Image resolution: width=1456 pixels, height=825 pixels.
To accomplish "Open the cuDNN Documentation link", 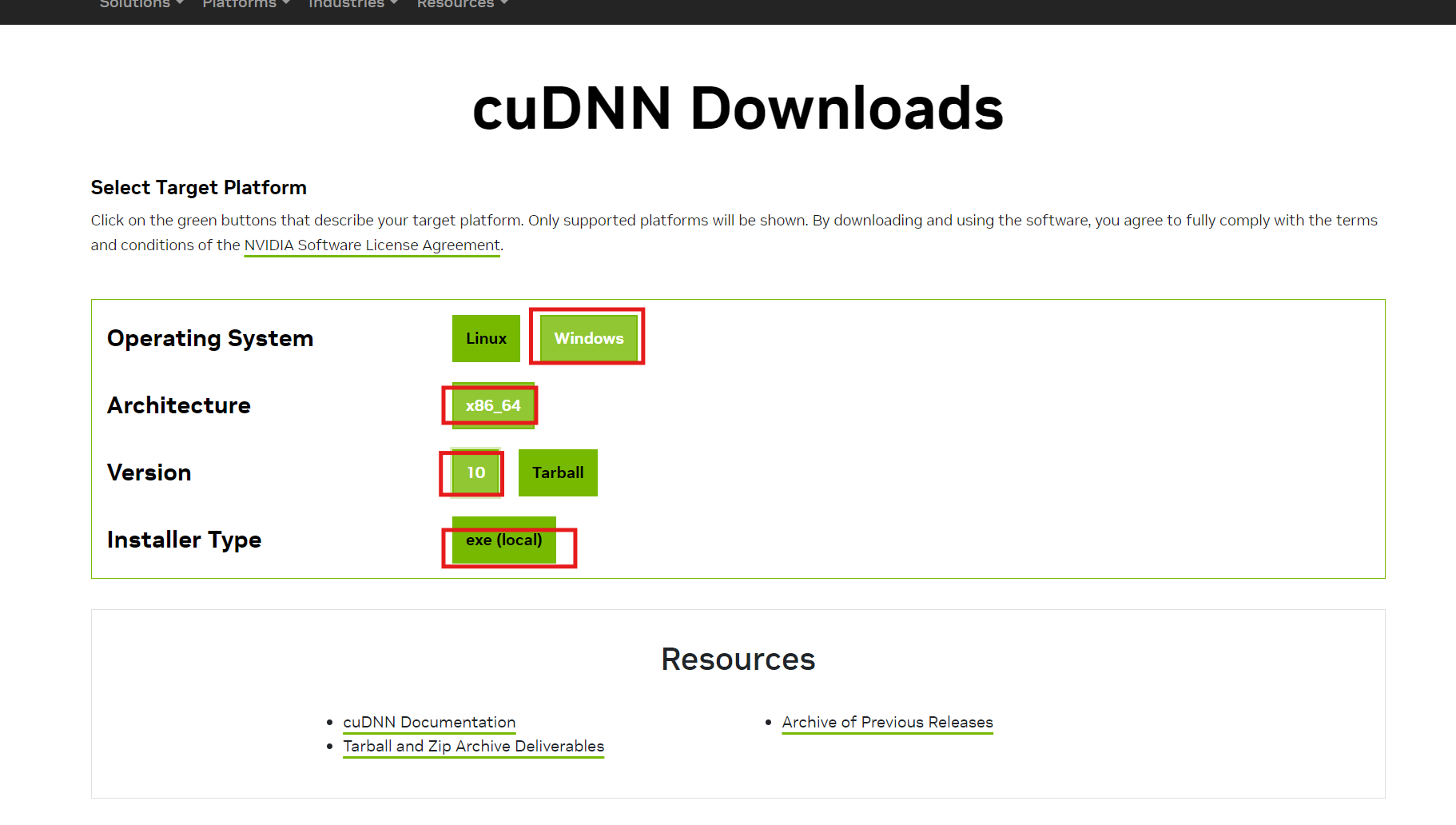I will pos(429,723).
